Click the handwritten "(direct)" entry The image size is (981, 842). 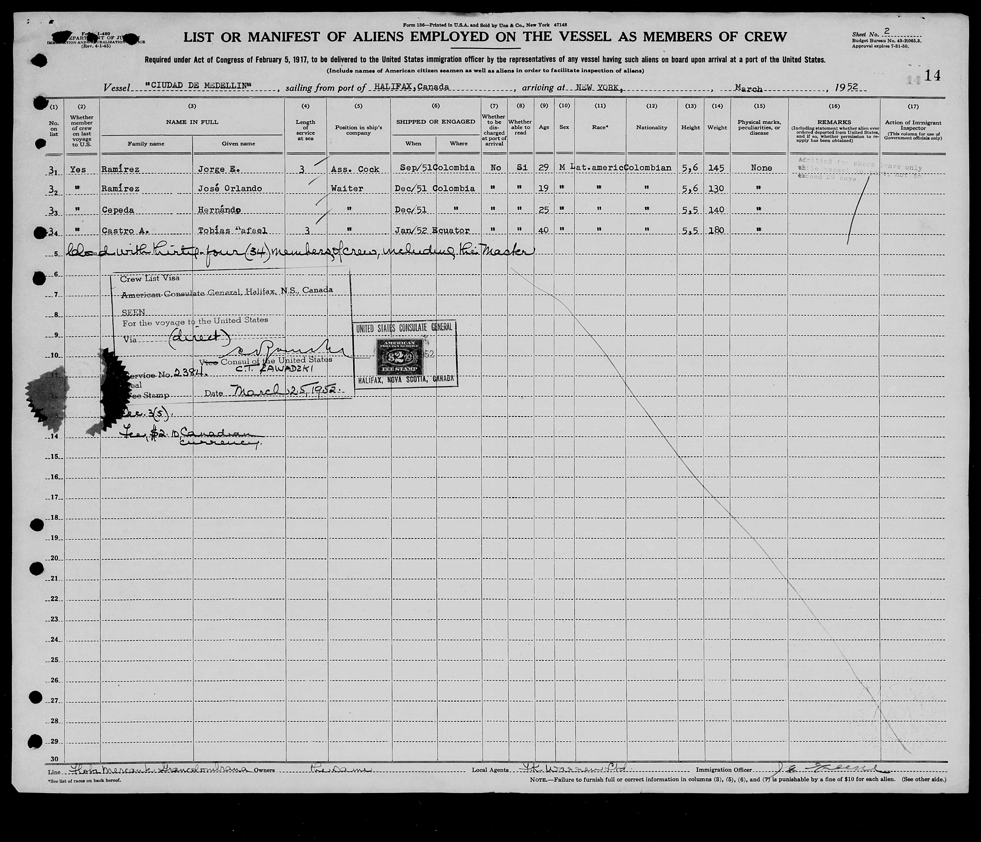tap(200, 337)
